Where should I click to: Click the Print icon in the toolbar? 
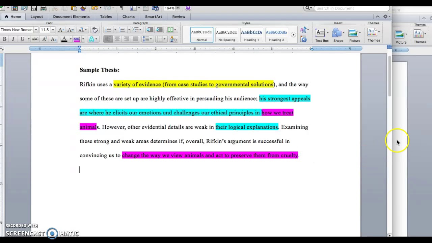click(43, 8)
